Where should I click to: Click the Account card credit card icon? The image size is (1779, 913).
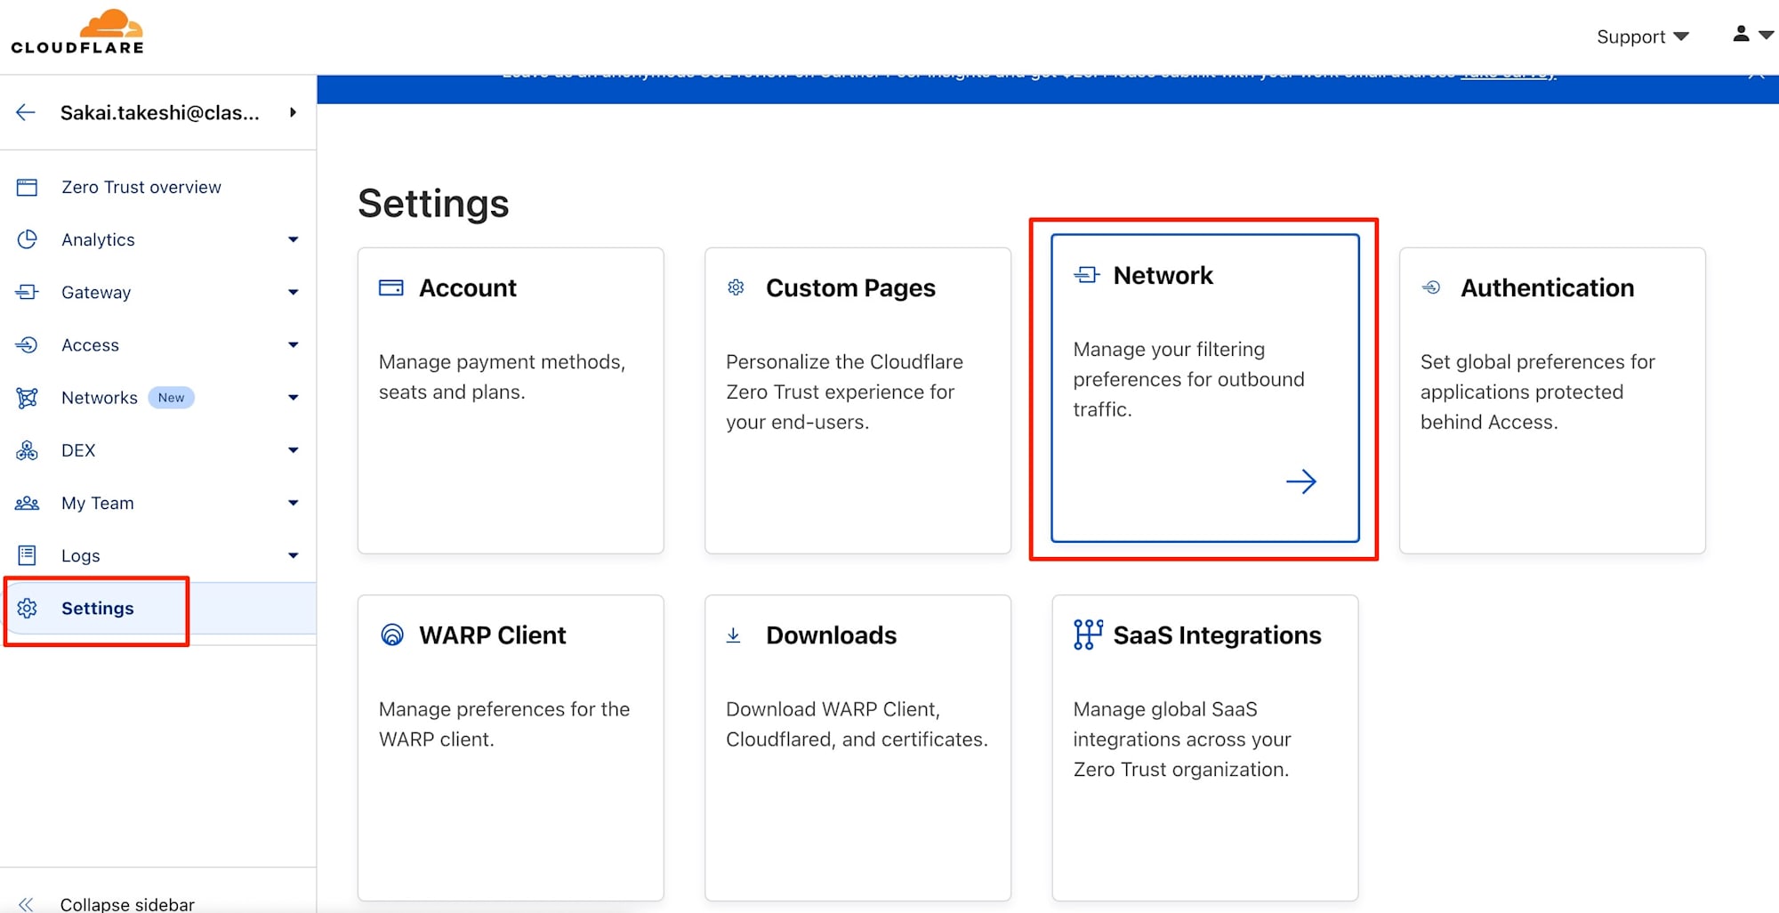coord(391,287)
